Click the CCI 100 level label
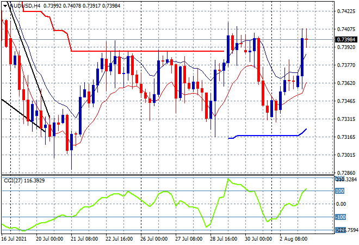 [x=341, y=191]
